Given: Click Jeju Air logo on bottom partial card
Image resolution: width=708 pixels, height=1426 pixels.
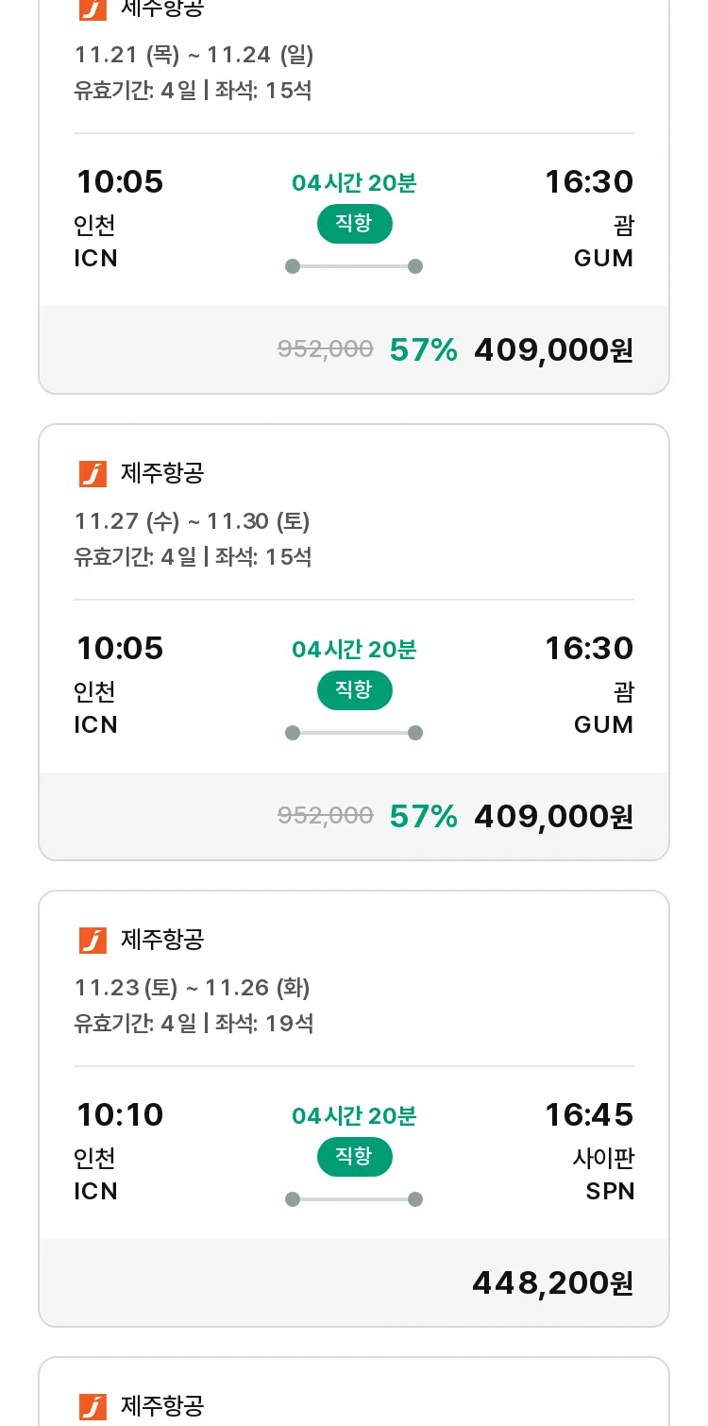Looking at the screenshot, I should (93, 1406).
